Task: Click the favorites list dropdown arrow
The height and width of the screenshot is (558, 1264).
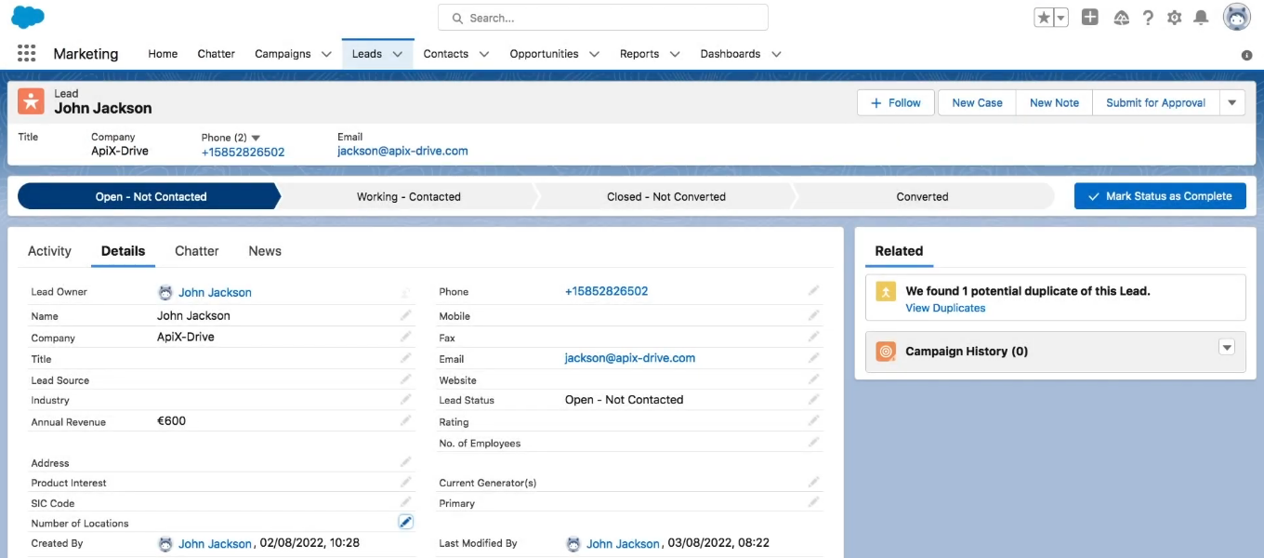Action: coord(1060,16)
